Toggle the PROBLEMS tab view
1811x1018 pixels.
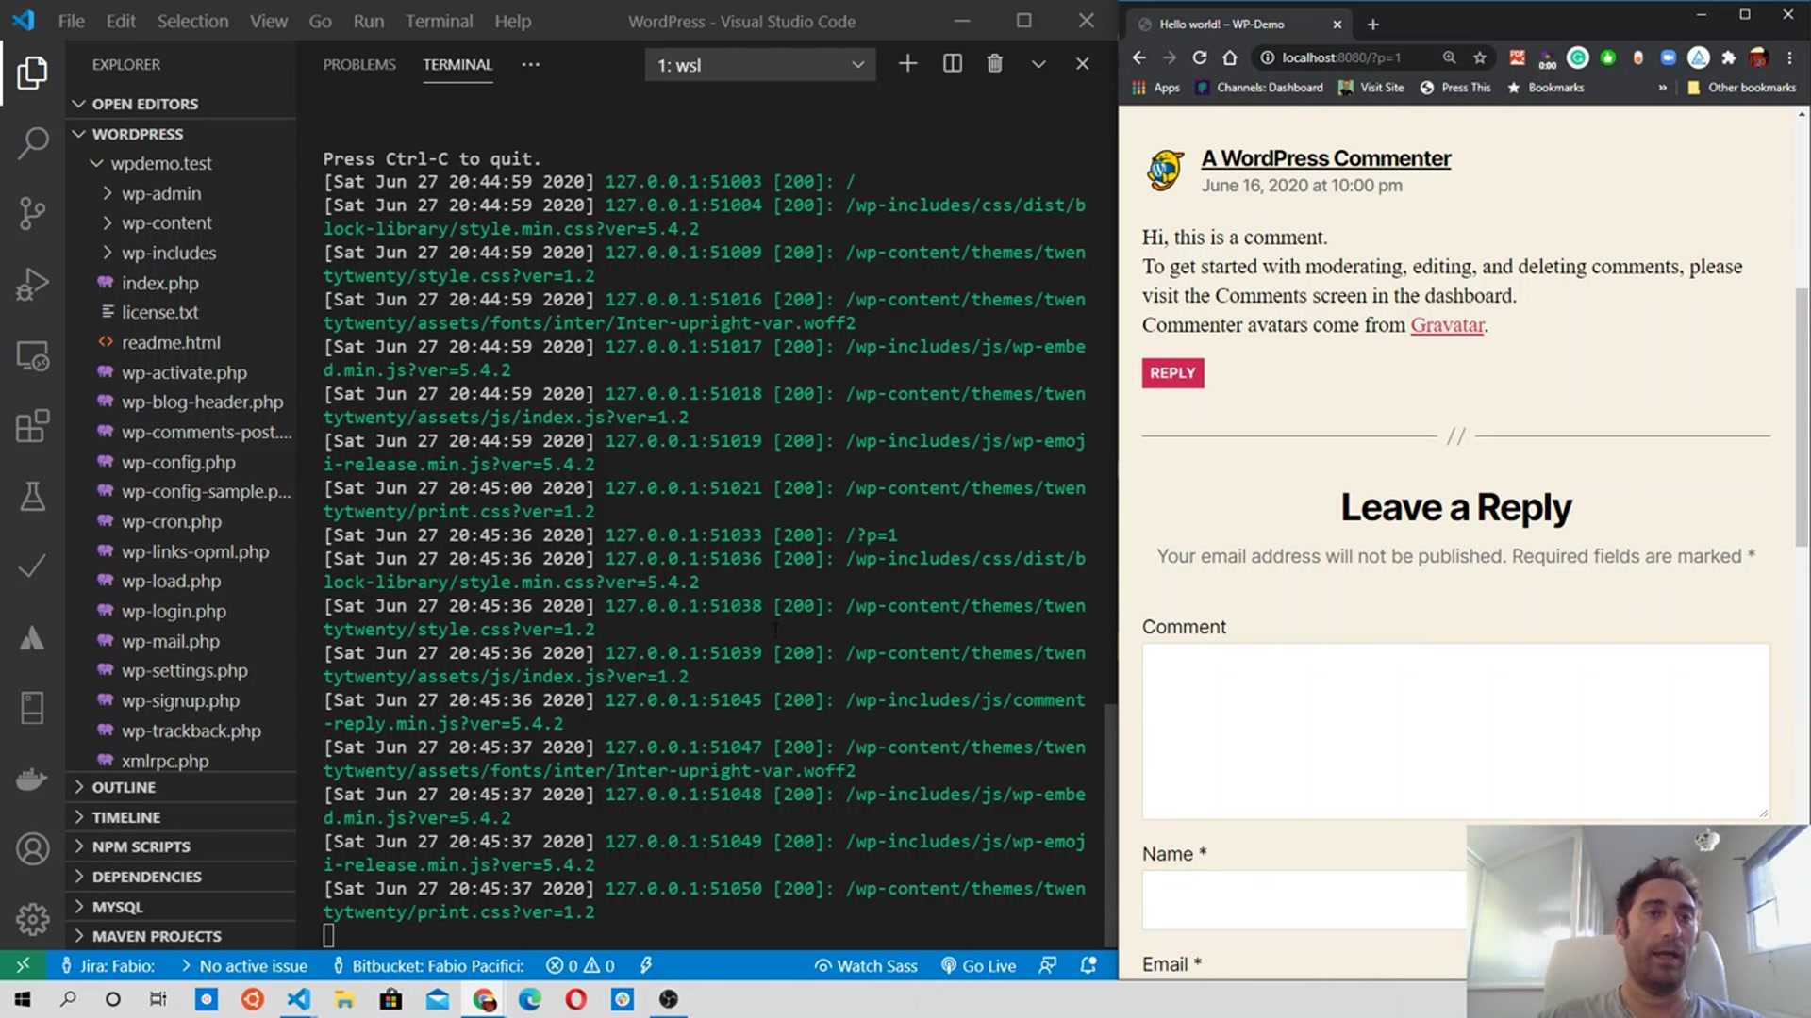point(359,65)
